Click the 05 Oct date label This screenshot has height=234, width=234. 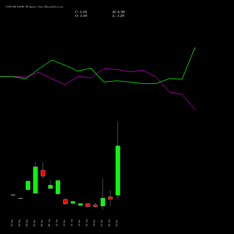42,223
